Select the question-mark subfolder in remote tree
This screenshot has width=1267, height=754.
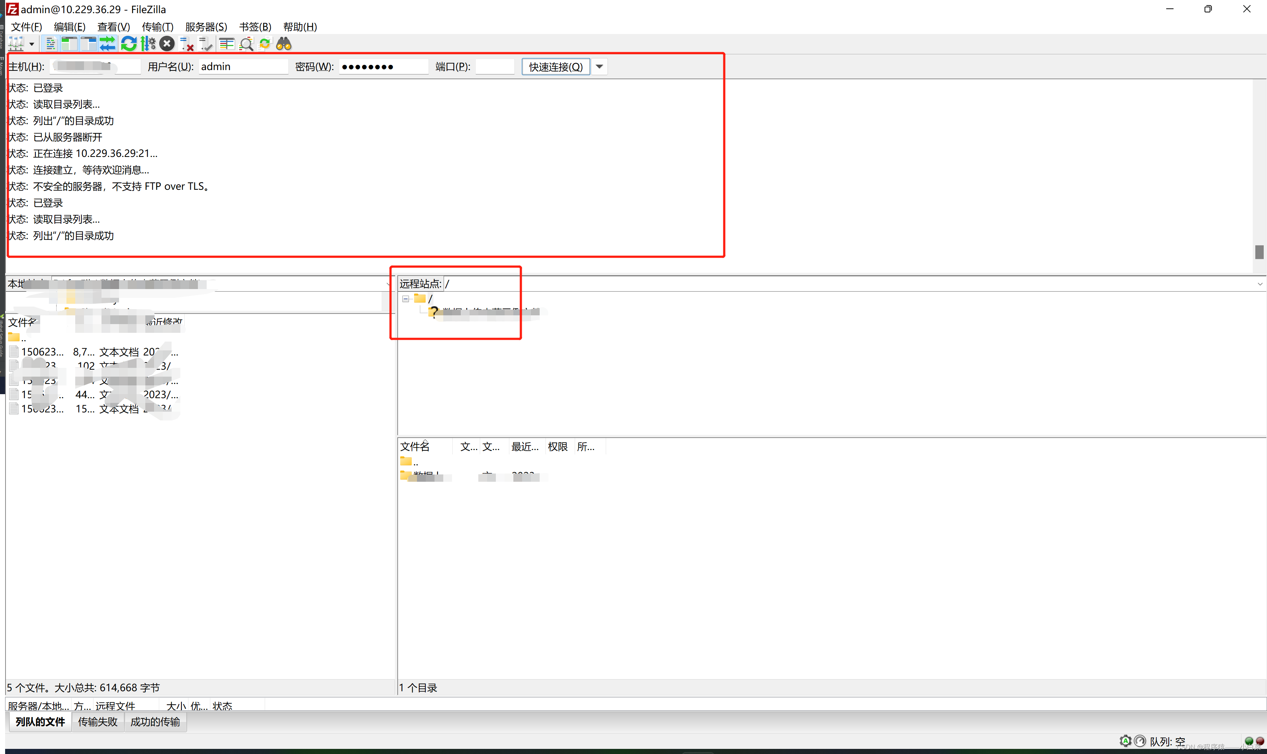(484, 312)
